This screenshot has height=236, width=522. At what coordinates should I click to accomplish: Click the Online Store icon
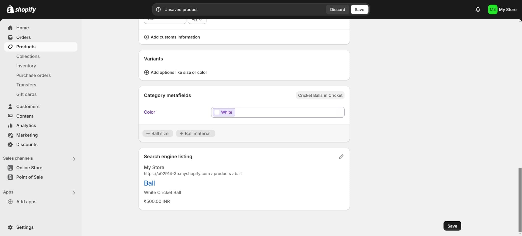point(10,168)
